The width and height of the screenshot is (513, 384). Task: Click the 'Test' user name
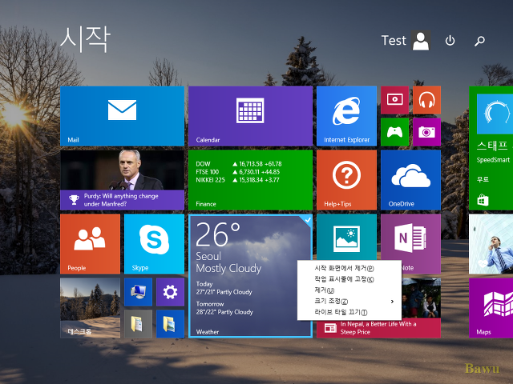394,41
